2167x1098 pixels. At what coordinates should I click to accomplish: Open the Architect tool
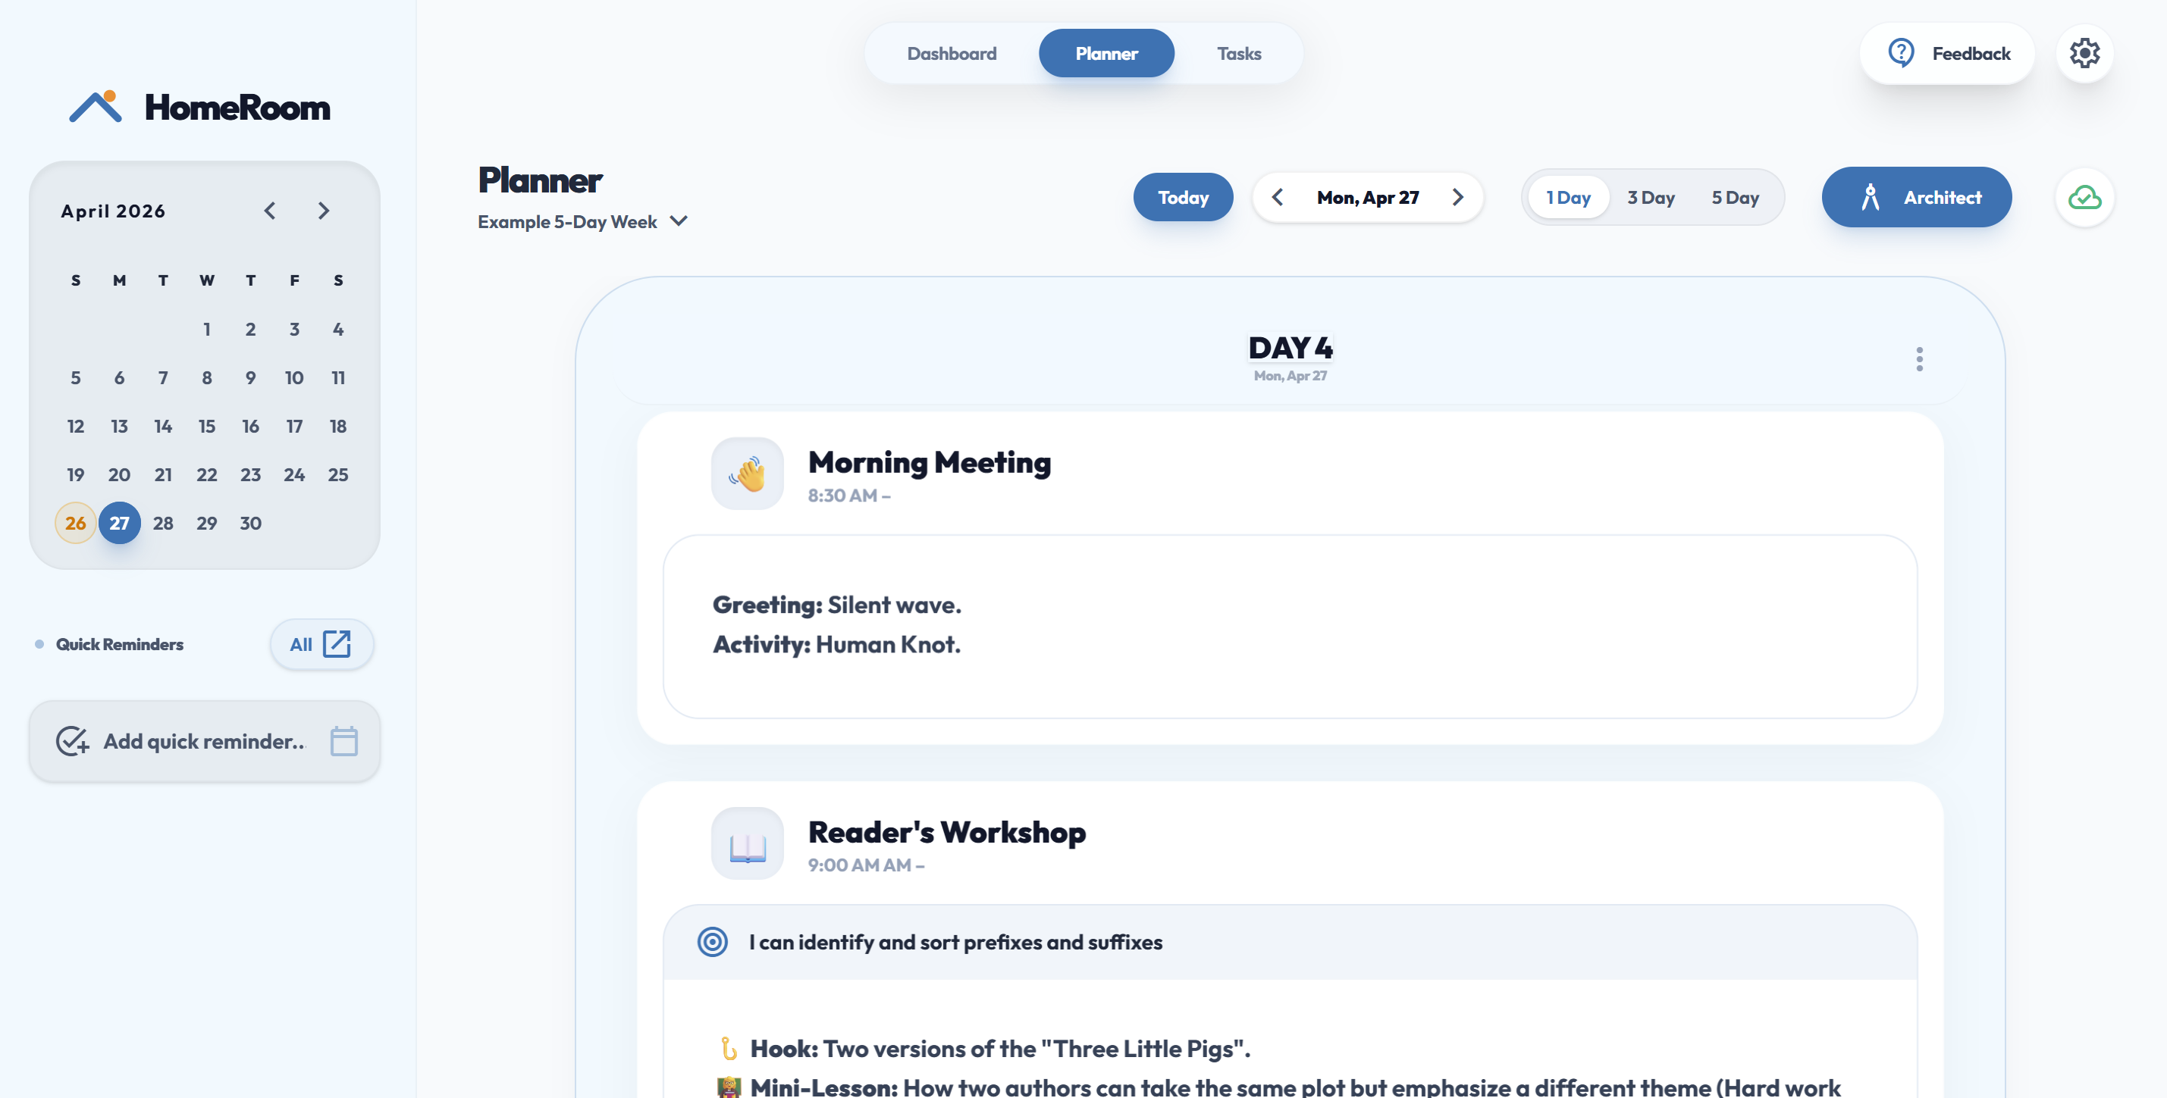[x=1916, y=198]
